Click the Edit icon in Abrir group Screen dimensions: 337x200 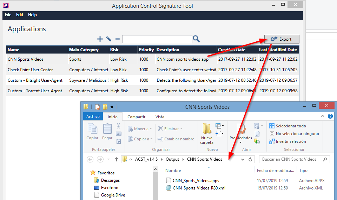257,134
